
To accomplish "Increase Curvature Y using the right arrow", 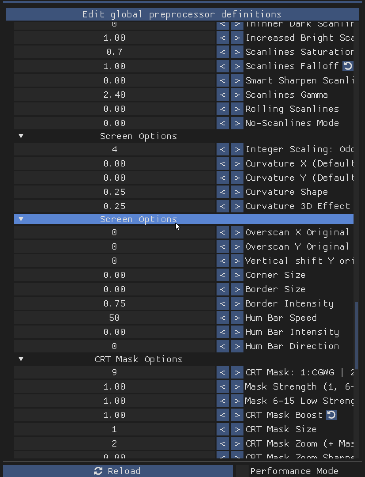I will pos(237,178).
